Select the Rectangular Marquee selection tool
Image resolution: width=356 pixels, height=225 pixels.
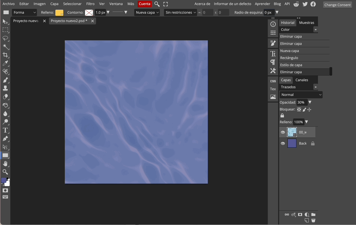click(x=5, y=30)
